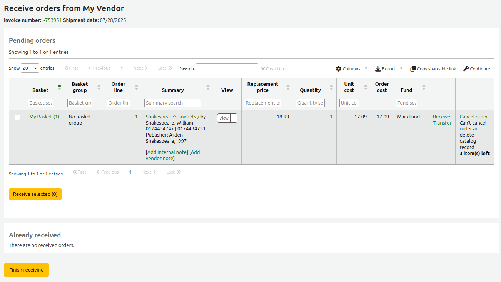This screenshot has height=282, width=501.
Task: Click the Copy shareable link icon
Action: [x=413, y=69]
